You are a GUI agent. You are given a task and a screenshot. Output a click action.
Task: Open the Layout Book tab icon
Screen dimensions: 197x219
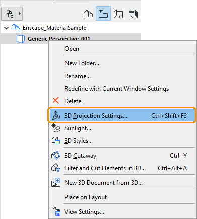point(118,14)
